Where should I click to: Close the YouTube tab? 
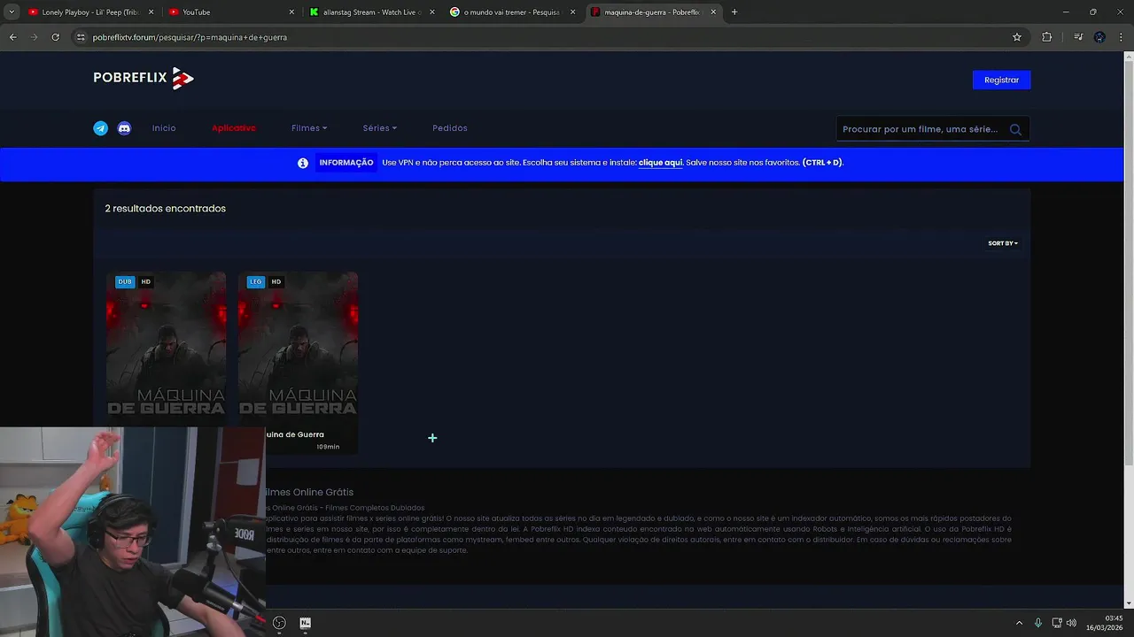291,12
